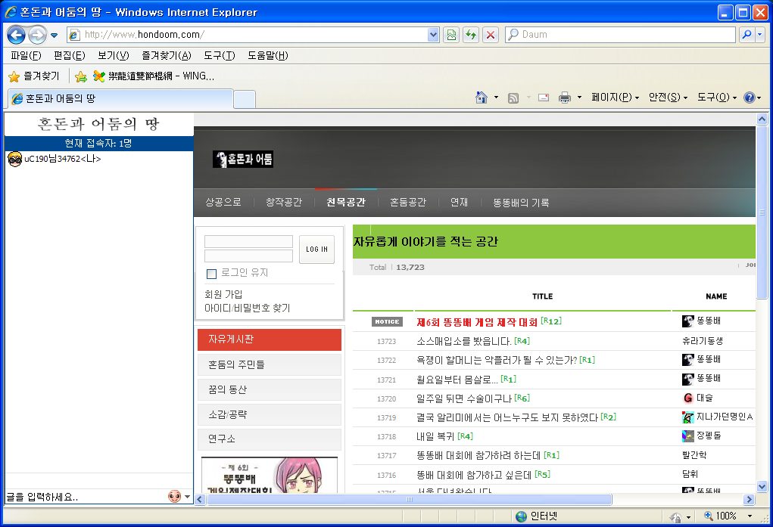Expand the zoom level 100% dropdown
This screenshot has height=527, width=773.
coord(750,516)
